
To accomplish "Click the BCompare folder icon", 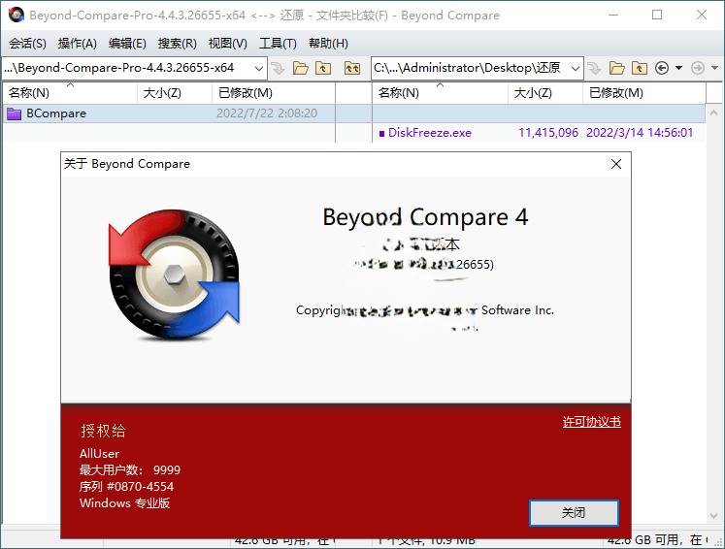I will [x=15, y=113].
